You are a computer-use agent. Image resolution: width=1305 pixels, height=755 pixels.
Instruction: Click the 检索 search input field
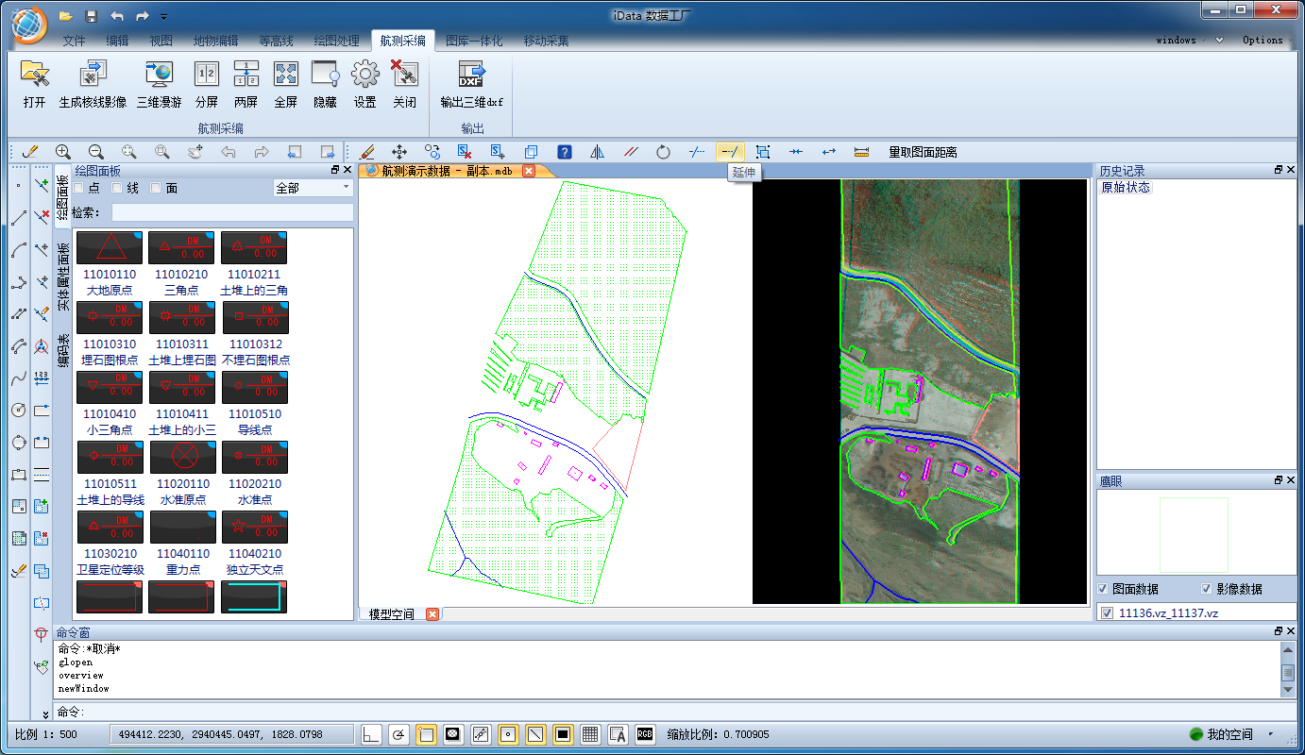pyautogui.click(x=231, y=212)
